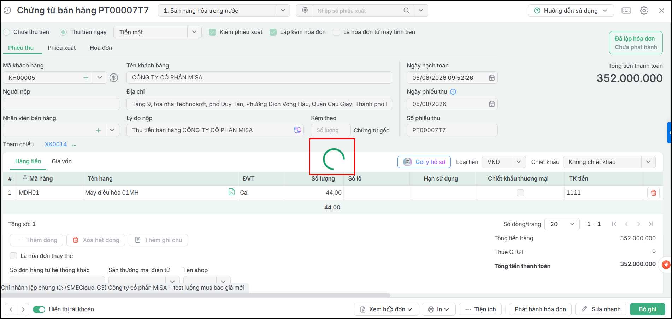The height and width of the screenshot is (319, 672).
Task: Click the keyboard shortcuts icon
Action: coord(626,11)
